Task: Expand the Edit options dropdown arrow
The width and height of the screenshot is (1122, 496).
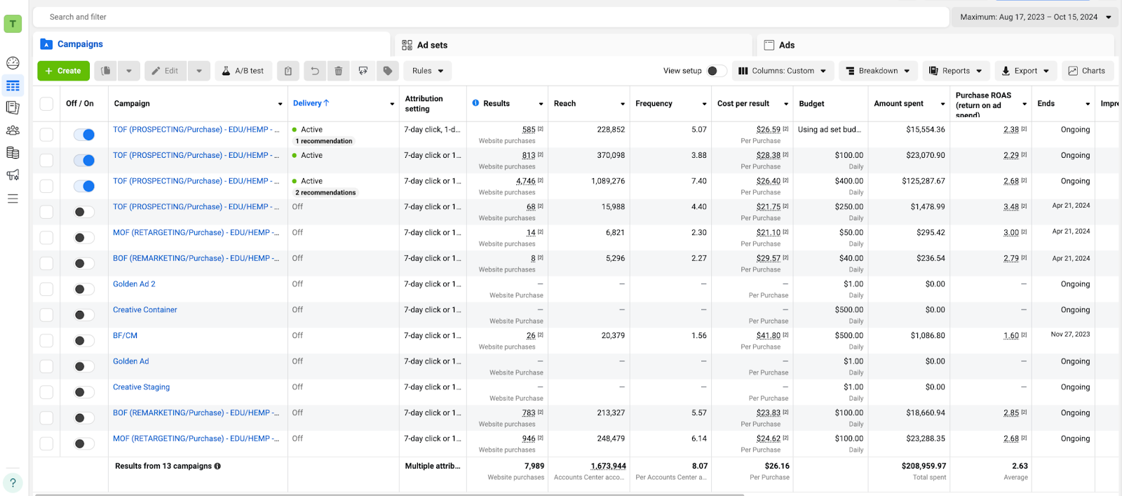Action: [x=199, y=71]
